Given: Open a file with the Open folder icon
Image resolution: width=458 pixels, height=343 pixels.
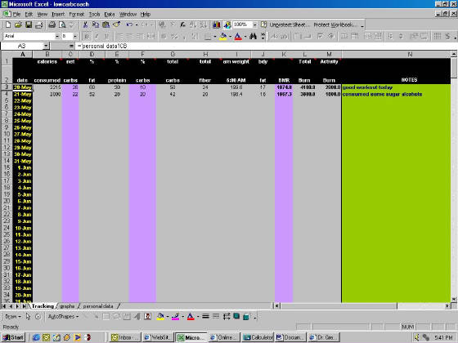Looking at the screenshot, I should pos(18,25).
